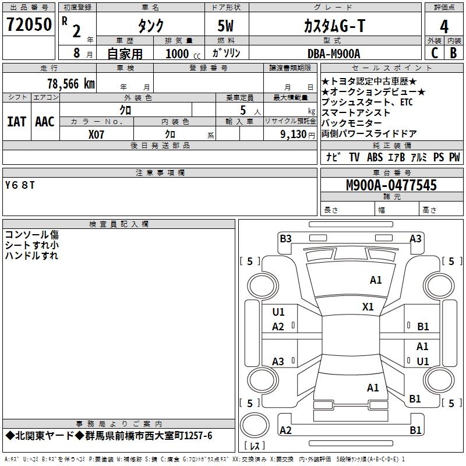
Task: Click the "ナビ" equipment entry
Action: [333, 157]
